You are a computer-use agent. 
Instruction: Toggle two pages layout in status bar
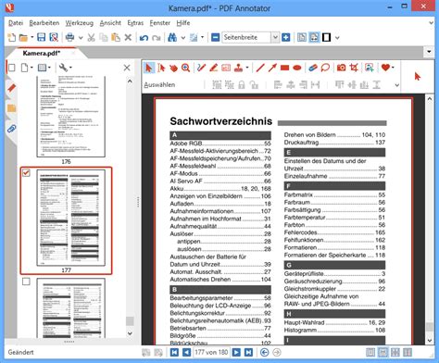click(x=395, y=352)
